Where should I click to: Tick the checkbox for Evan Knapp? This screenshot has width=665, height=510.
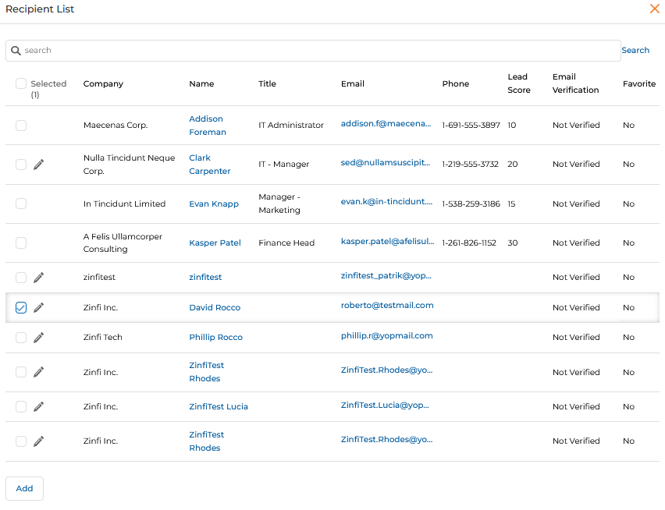click(21, 204)
